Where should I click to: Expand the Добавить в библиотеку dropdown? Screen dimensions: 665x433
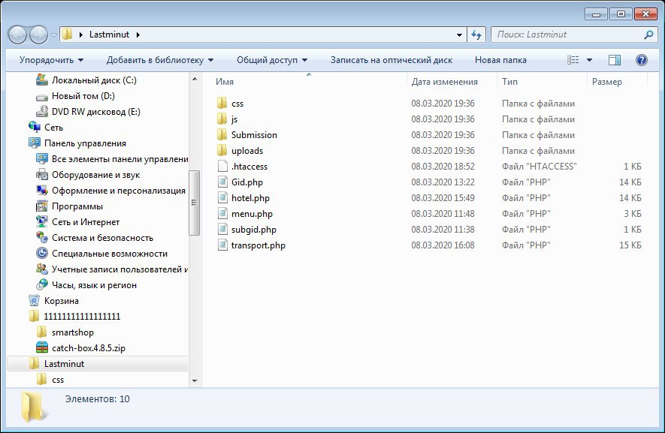(x=159, y=60)
